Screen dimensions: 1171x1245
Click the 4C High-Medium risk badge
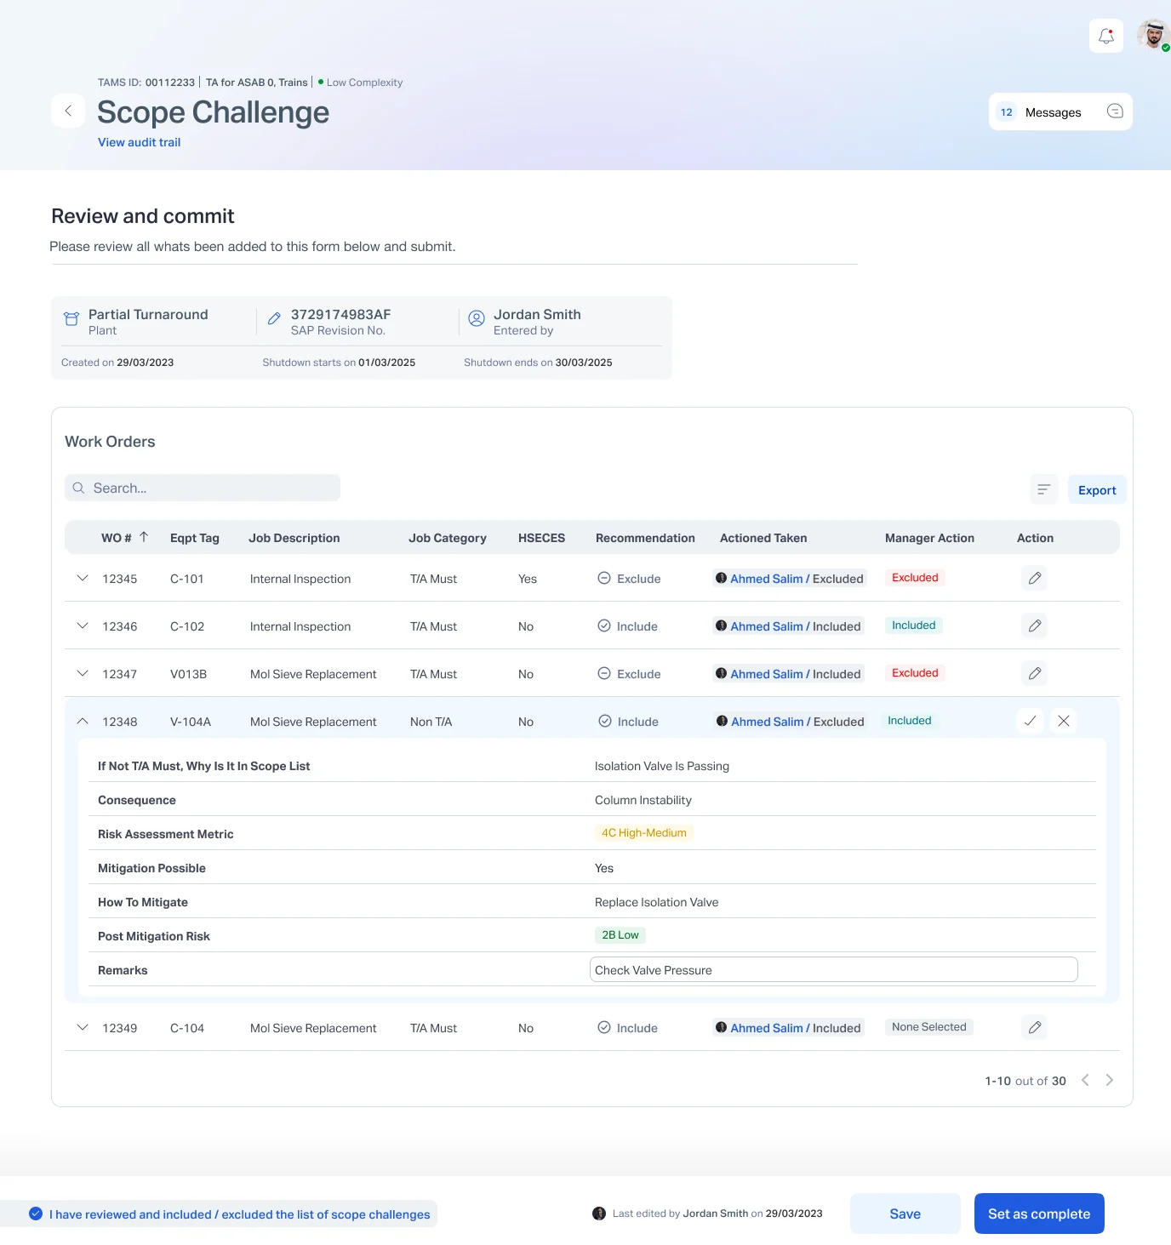[x=643, y=833]
